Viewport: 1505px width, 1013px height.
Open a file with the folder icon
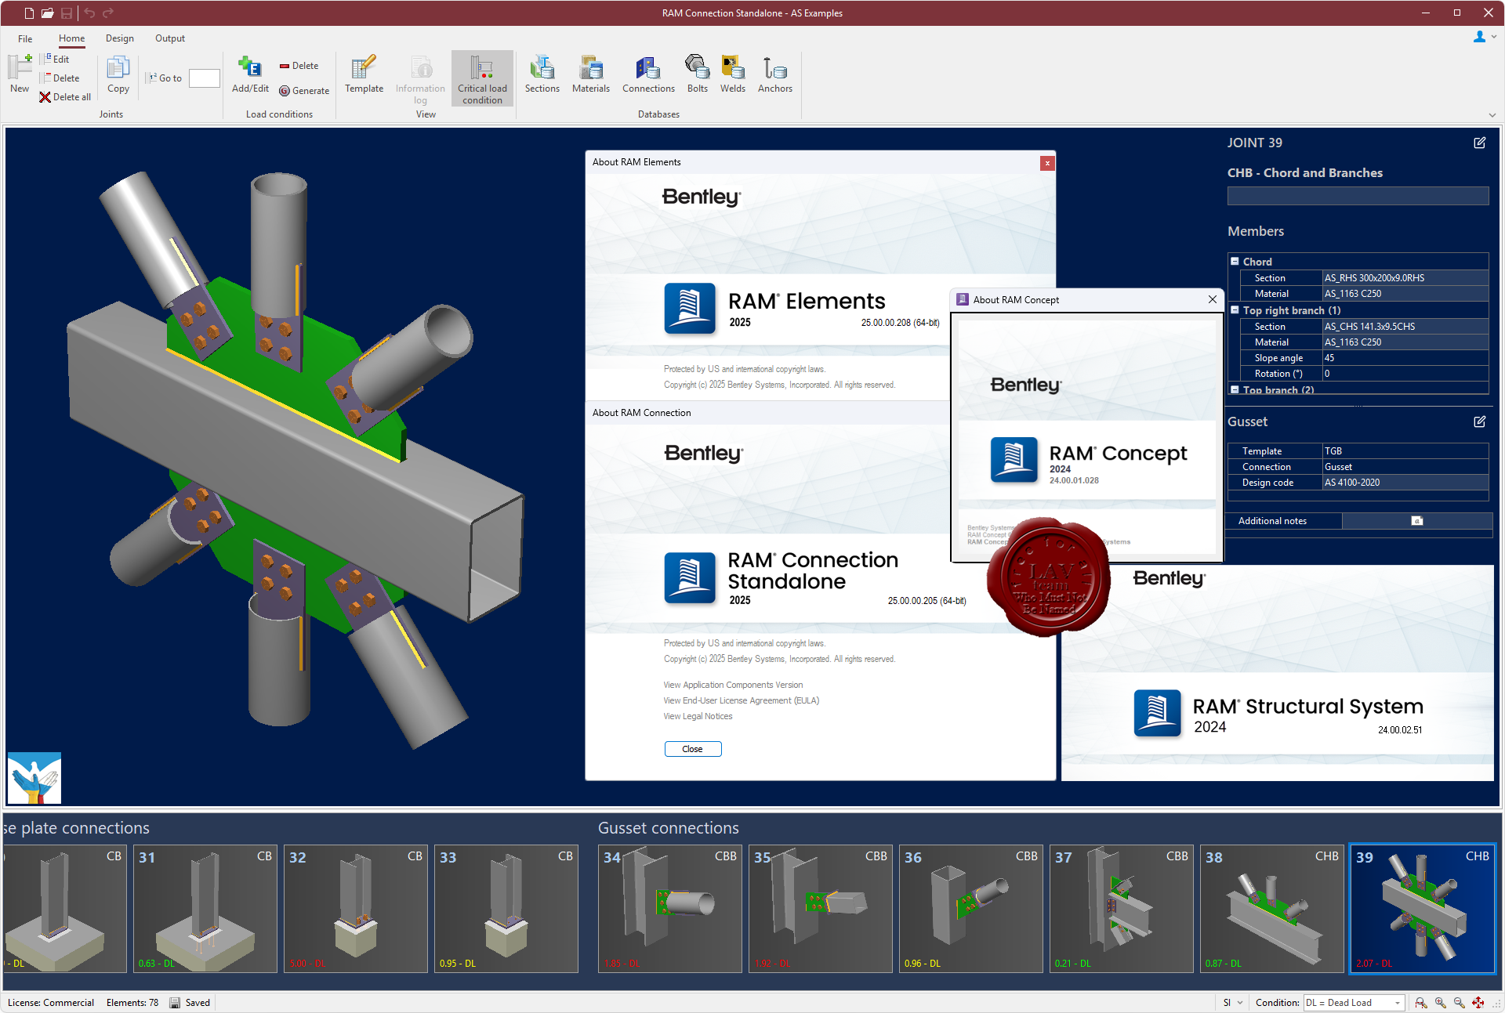pyautogui.click(x=48, y=13)
